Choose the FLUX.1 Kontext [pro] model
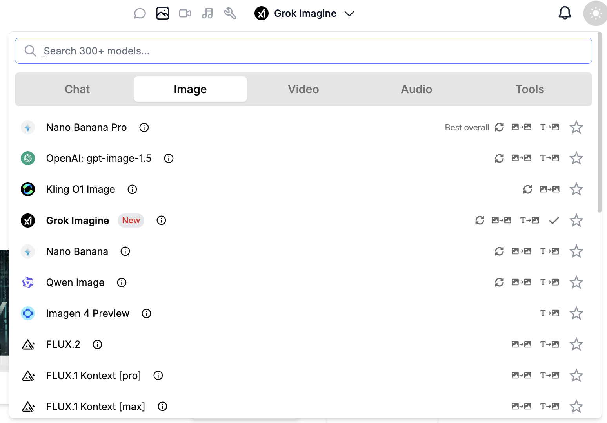The image size is (607, 423). coord(94,375)
